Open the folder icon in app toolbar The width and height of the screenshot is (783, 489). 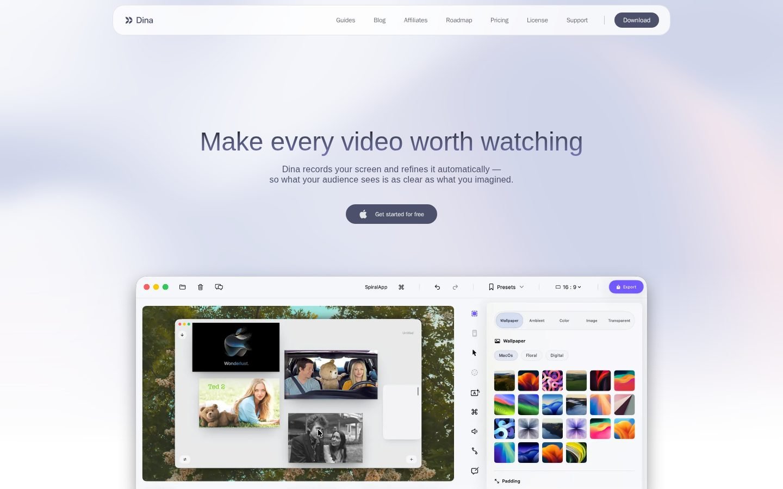point(183,287)
